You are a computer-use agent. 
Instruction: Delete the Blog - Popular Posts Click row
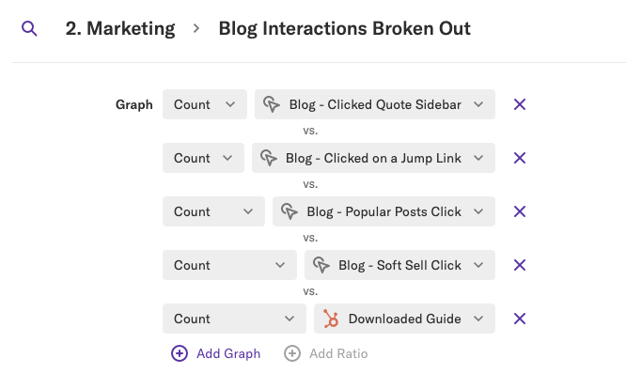click(520, 211)
